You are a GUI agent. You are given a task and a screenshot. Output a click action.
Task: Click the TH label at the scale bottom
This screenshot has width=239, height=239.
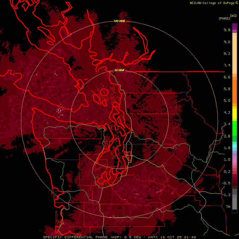(228, 207)
